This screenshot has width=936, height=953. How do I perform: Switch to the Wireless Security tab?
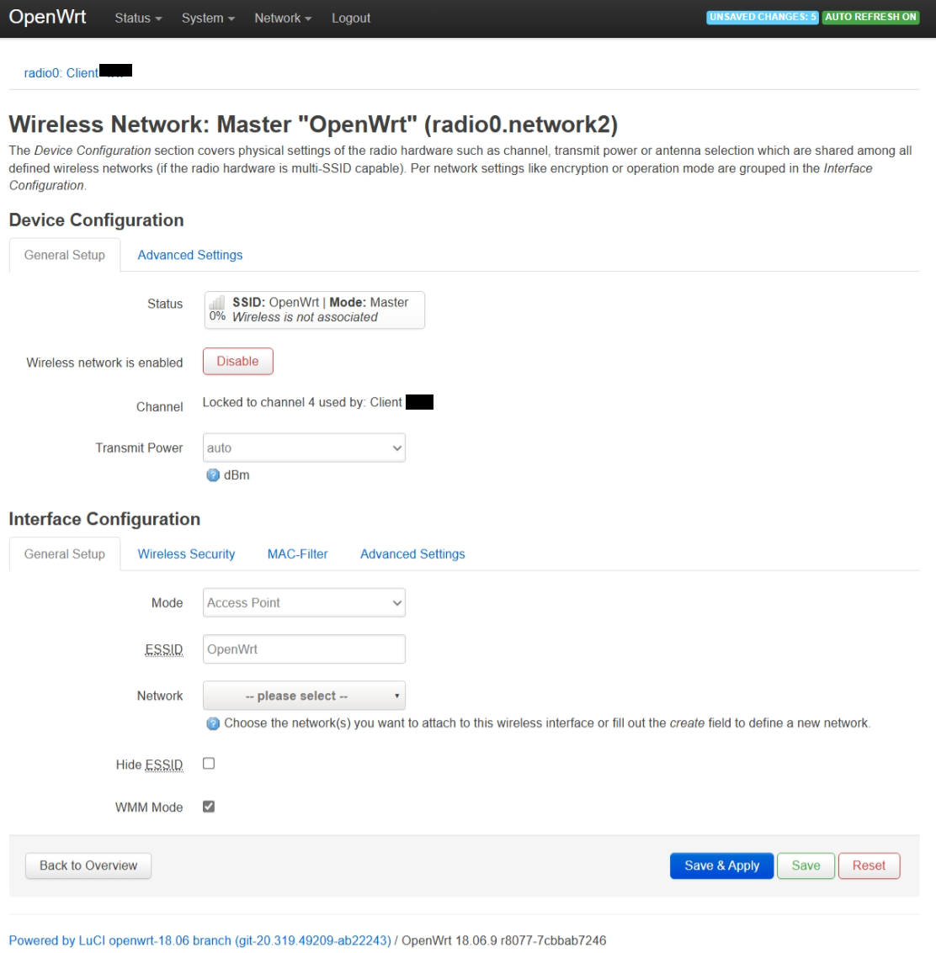click(x=186, y=554)
